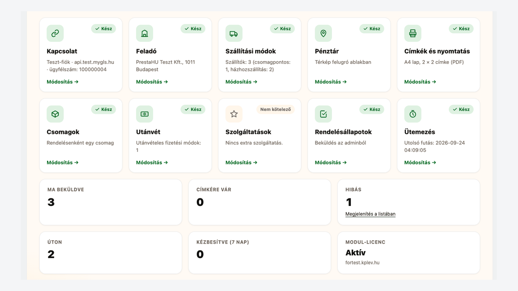Click the Utánvét banknote icon

[145, 114]
